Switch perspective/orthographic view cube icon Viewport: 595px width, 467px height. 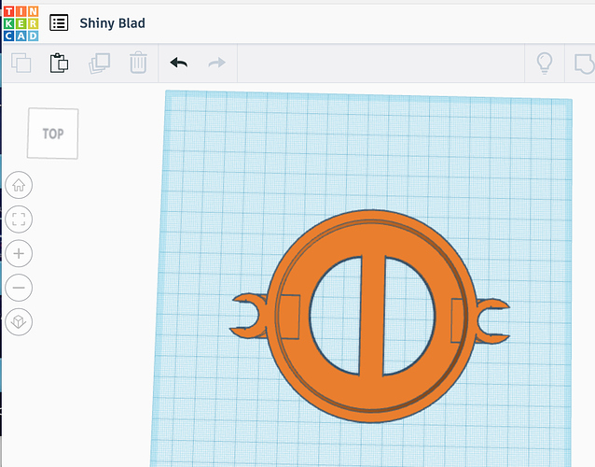(x=19, y=322)
